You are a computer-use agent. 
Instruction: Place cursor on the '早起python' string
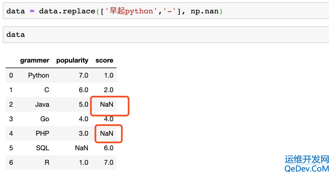pyautogui.click(x=131, y=11)
